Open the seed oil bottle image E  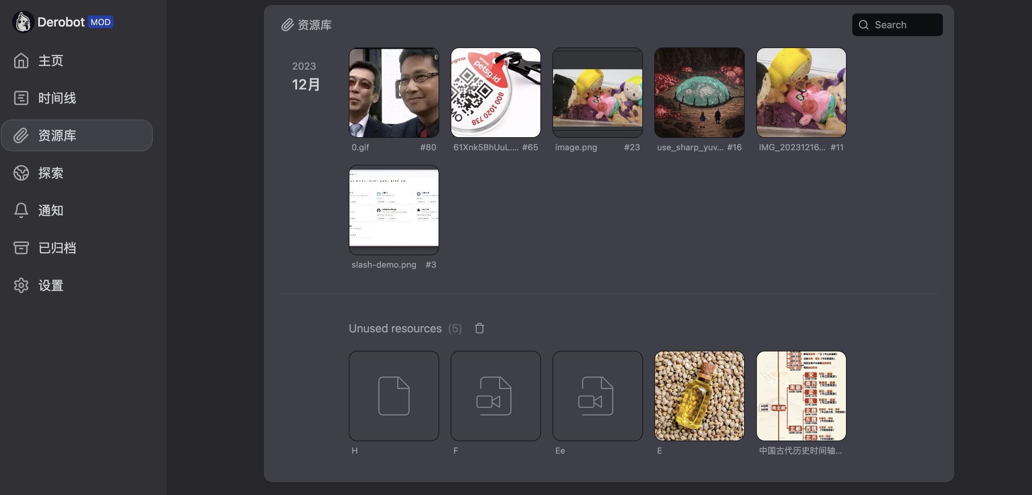click(x=700, y=396)
